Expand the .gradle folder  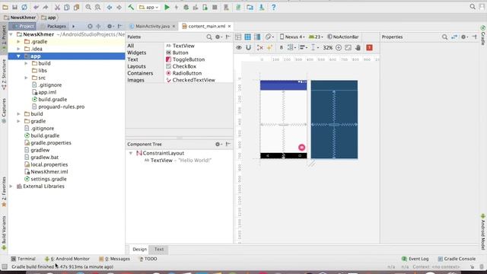point(18,42)
